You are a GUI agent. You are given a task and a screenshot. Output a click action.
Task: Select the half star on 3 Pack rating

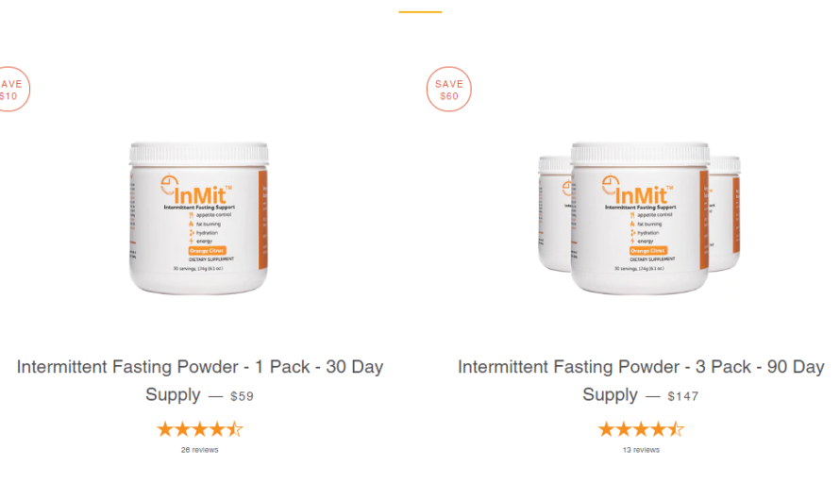tap(676, 429)
